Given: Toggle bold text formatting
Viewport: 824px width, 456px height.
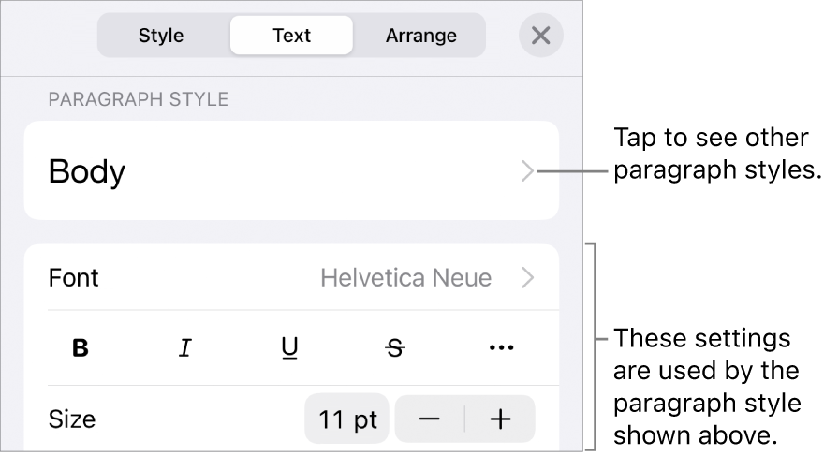Looking at the screenshot, I should tap(81, 348).
